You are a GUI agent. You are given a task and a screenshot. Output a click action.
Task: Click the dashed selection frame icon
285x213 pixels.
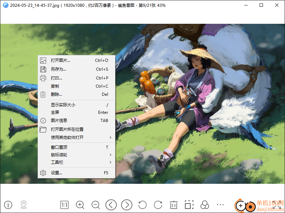tap(189, 205)
